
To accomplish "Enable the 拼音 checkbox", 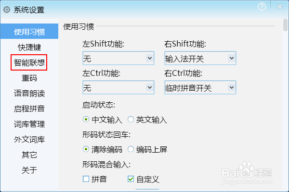I will [x=86, y=179].
